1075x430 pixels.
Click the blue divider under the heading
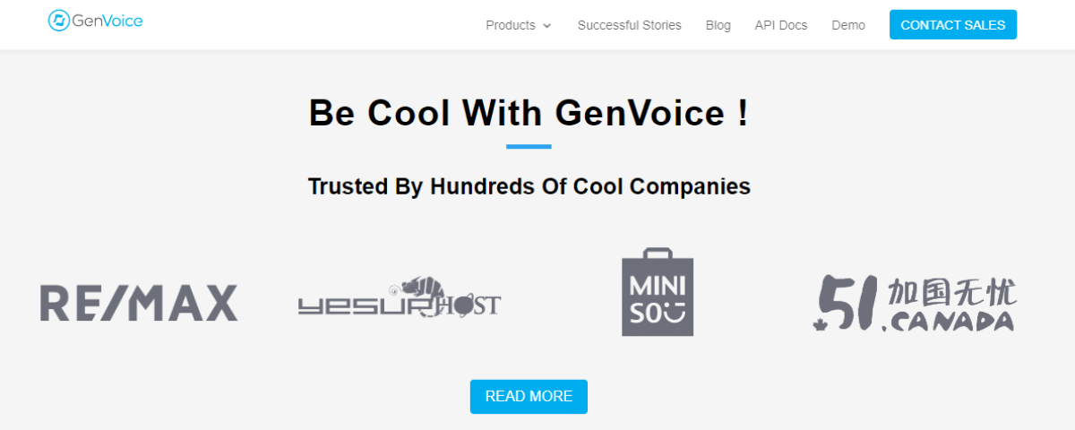point(529,146)
